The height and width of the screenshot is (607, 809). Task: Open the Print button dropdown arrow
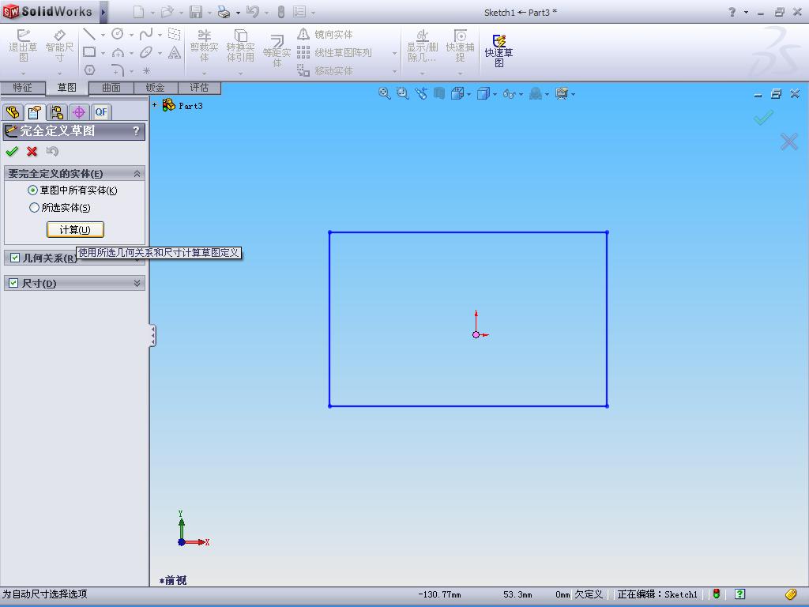[238, 13]
